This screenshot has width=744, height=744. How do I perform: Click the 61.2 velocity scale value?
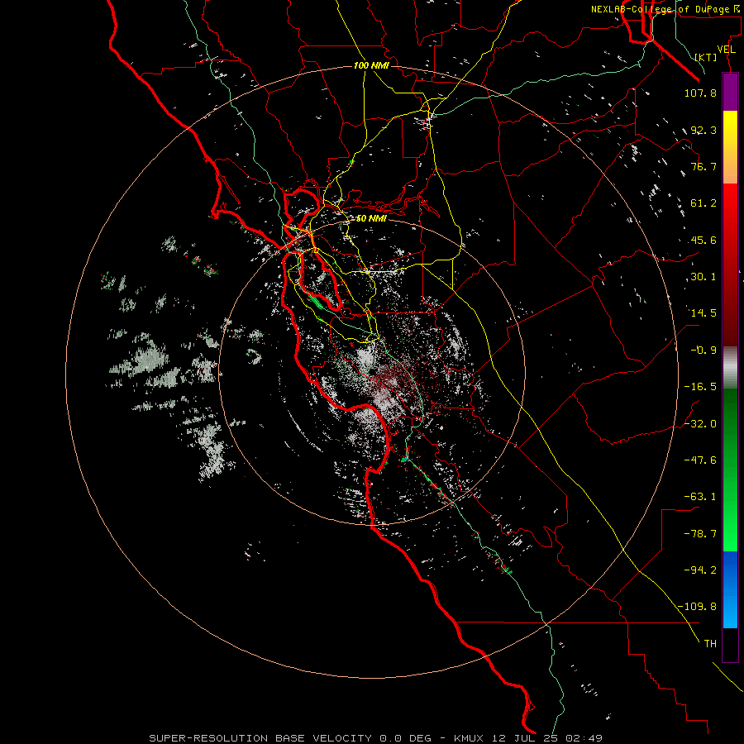[703, 203]
